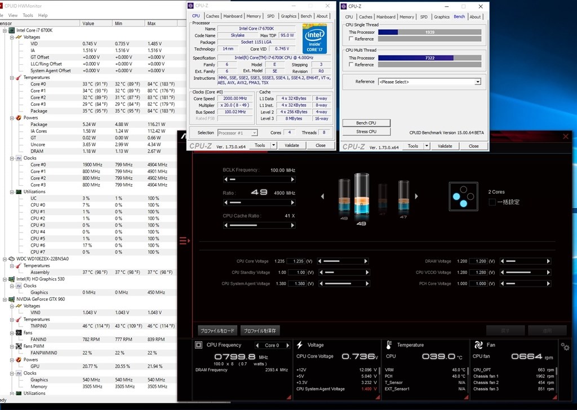Click the CPU Frequency panel chip icon
Screen dimensions: 577x410
199,345
